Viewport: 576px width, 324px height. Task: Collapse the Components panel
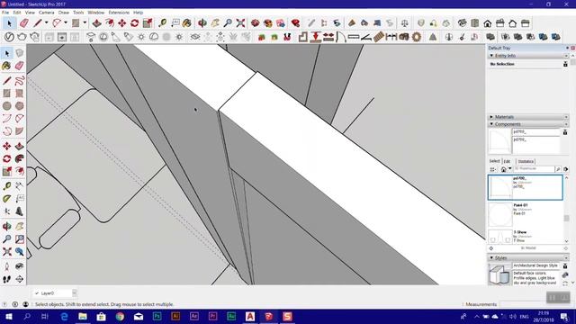tap(491, 124)
